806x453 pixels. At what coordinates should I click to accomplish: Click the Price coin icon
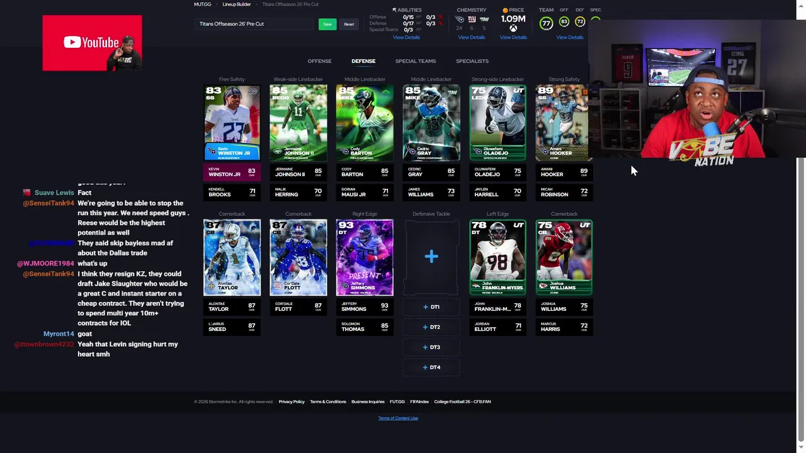point(505,10)
